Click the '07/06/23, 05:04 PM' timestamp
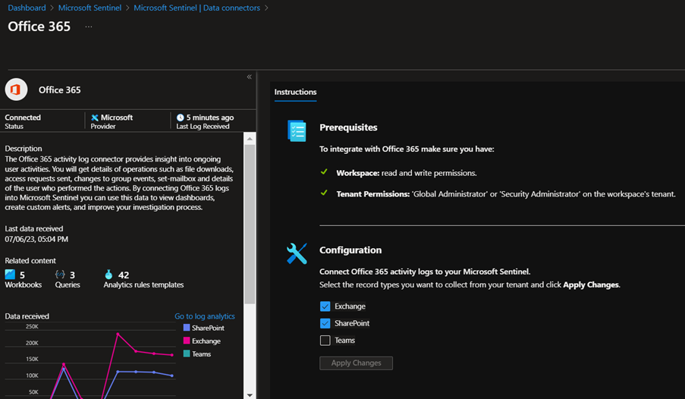 click(36, 239)
